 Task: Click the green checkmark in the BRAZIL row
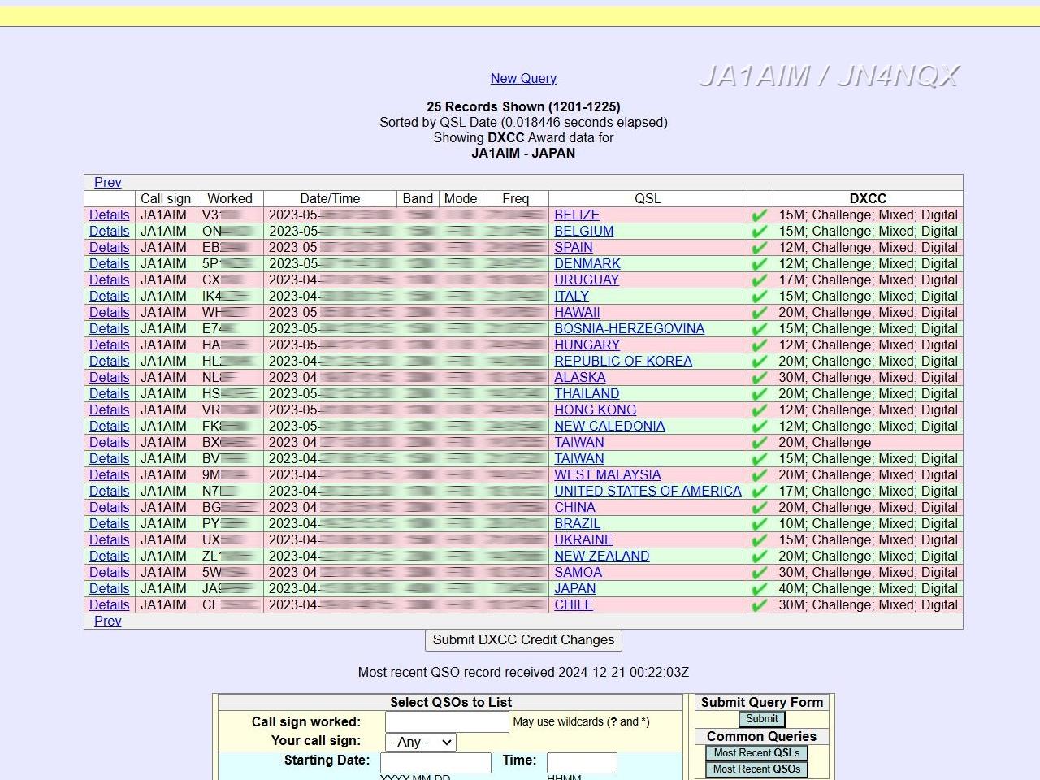click(x=760, y=524)
